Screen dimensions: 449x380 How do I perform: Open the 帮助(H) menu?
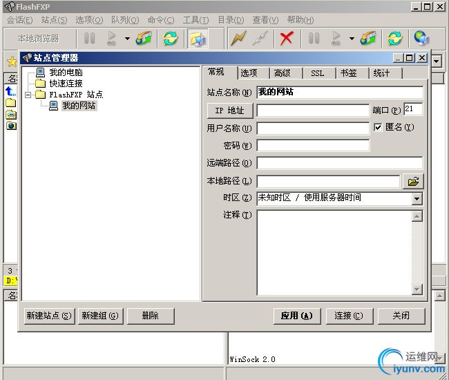(300, 20)
